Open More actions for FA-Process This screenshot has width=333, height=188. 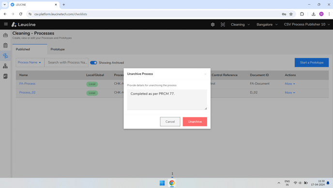tap(290, 84)
